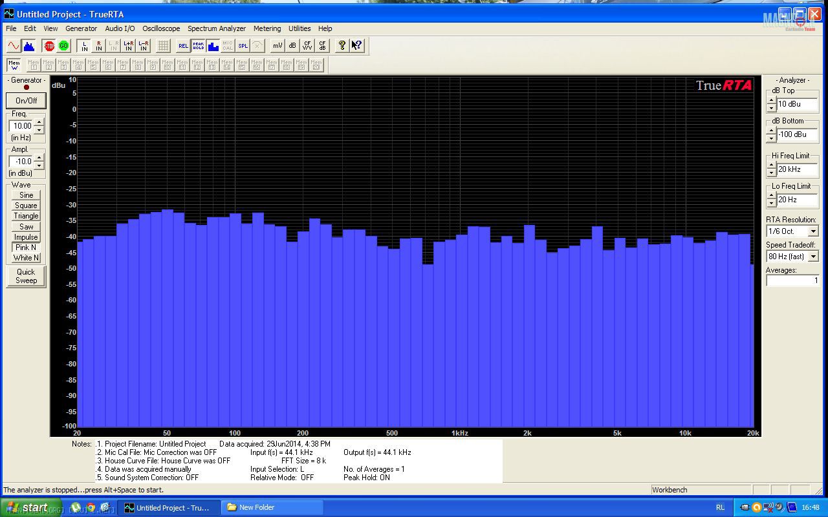Select the White N noise option
This screenshot has width=828, height=517.
[27, 258]
